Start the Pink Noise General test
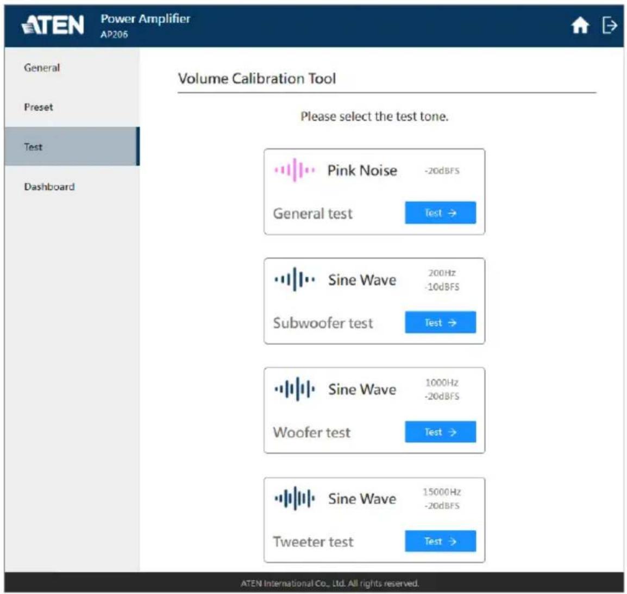627x594 pixels. click(x=440, y=213)
